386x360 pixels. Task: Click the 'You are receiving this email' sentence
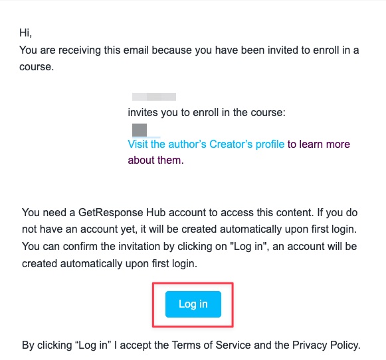(x=189, y=58)
